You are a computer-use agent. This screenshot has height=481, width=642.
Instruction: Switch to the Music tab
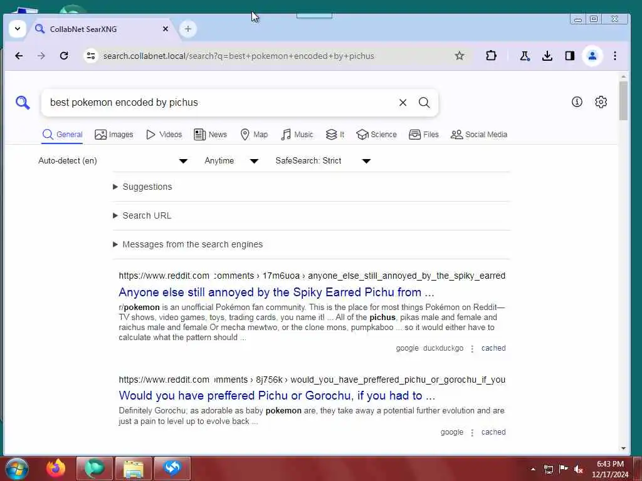[x=297, y=135]
